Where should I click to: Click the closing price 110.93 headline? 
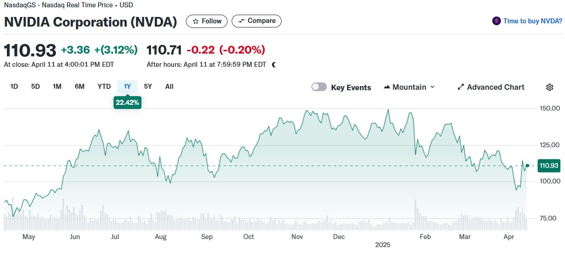[x=30, y=50]
